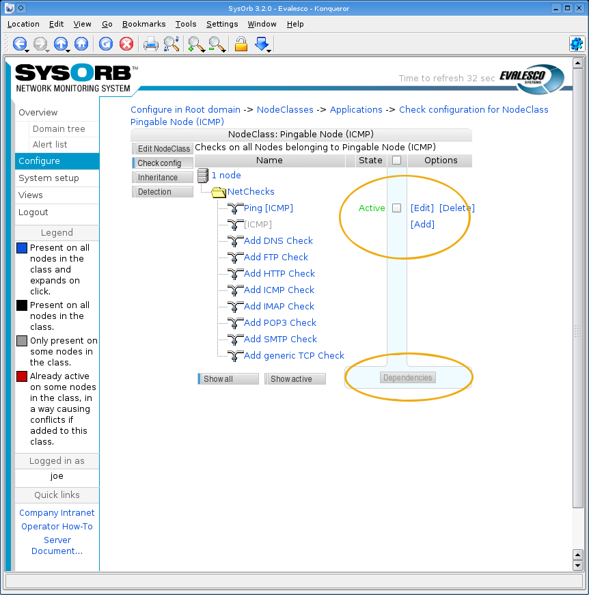Open the Location menu
Image resolution: width=589 pixels, height=595 pixels.
23,24
